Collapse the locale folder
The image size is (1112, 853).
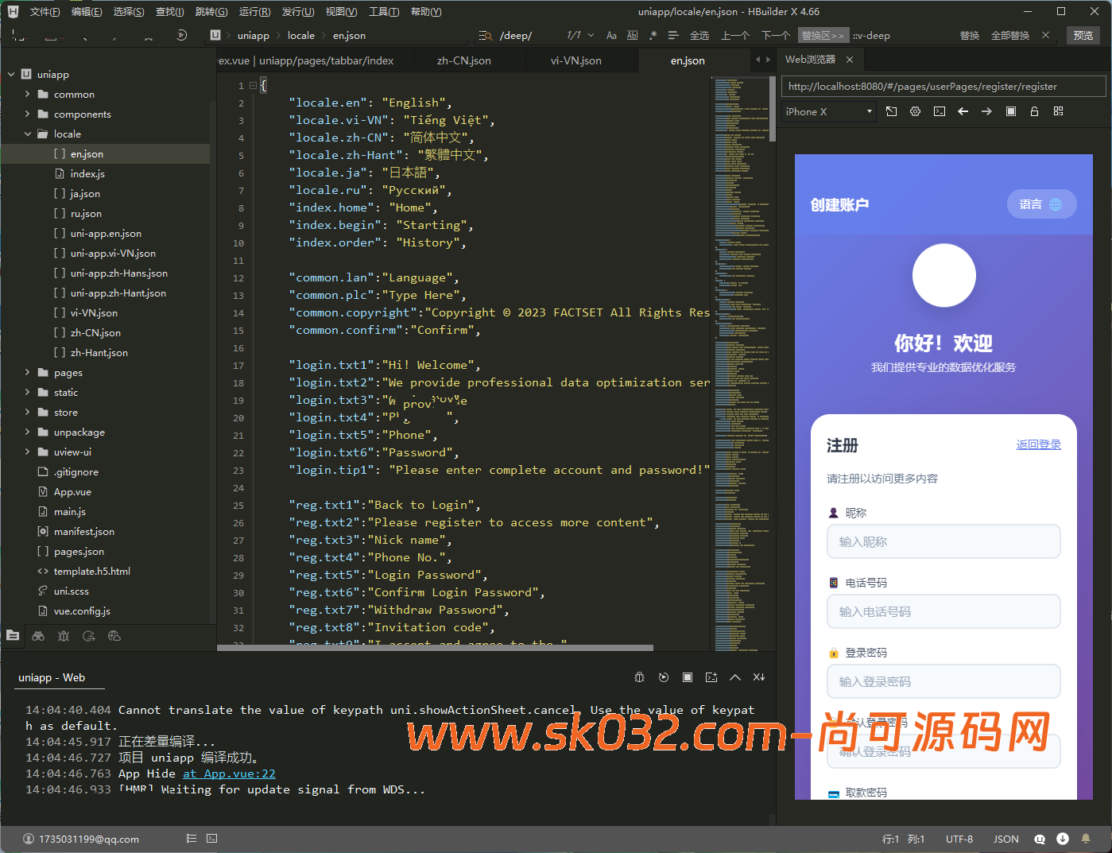[x=28, y=134]
